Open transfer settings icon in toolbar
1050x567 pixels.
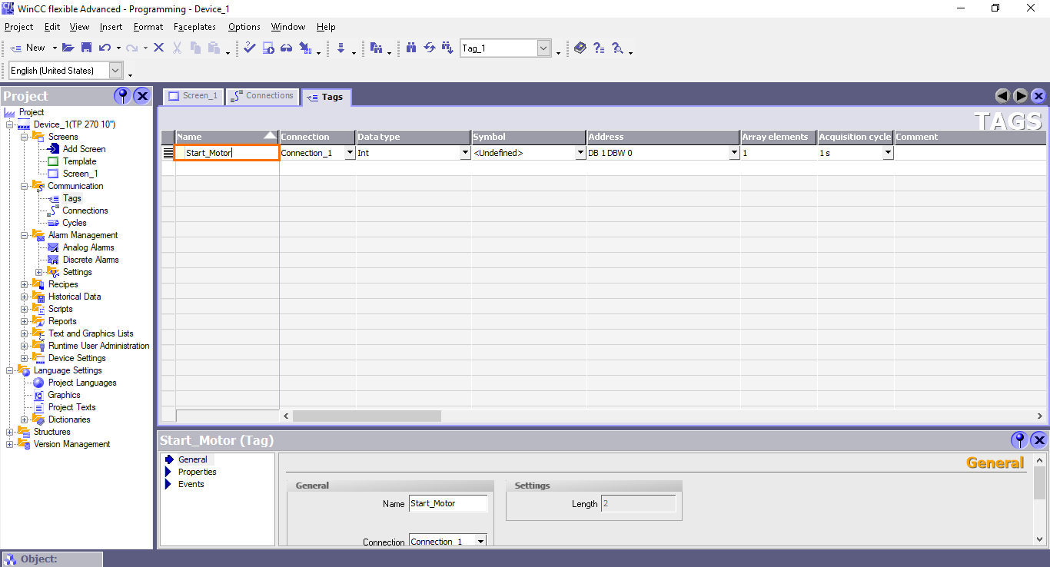(305, 48)
